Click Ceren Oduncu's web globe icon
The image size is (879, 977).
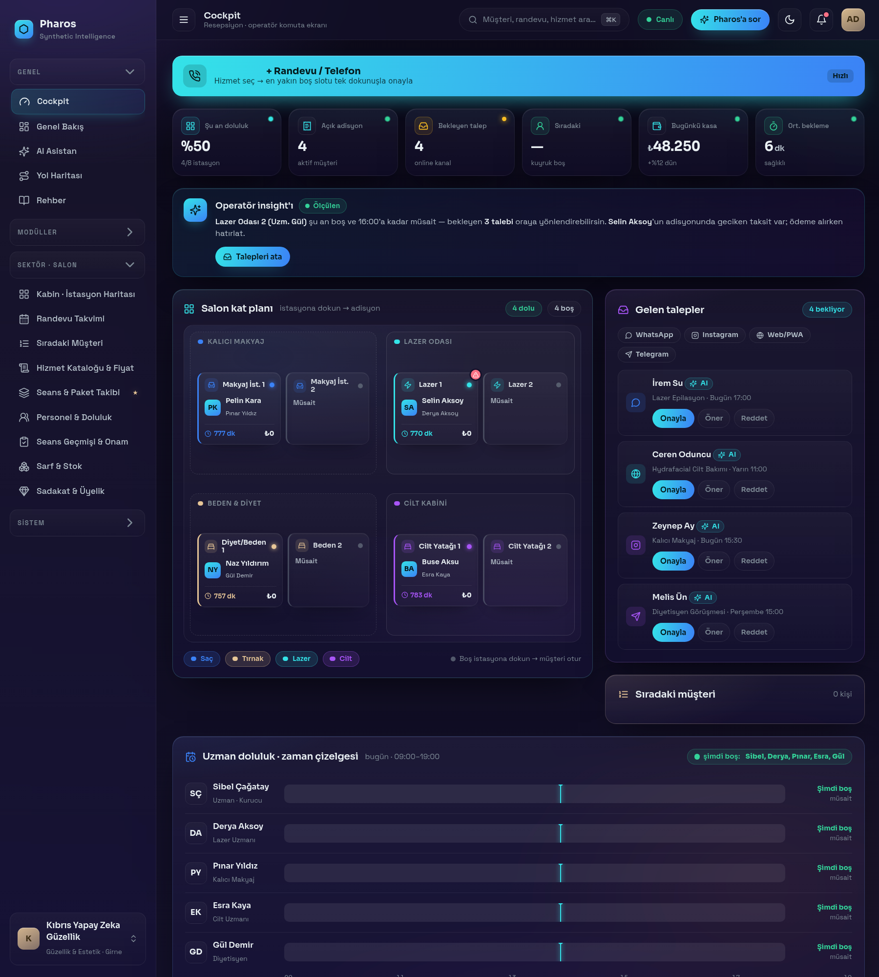636,474
